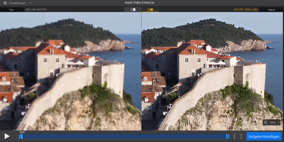Switch to side-by-side comparison view
Viewport: 284px width, 142px height.
[150, 9]
